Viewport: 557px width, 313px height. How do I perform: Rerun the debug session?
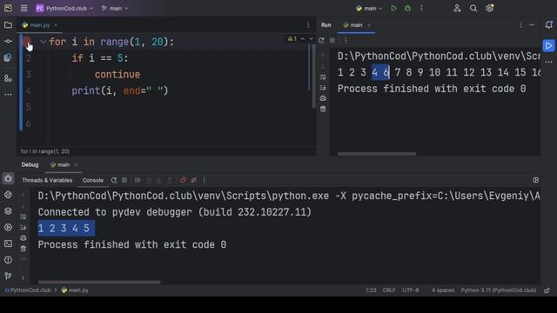point(114,180)
